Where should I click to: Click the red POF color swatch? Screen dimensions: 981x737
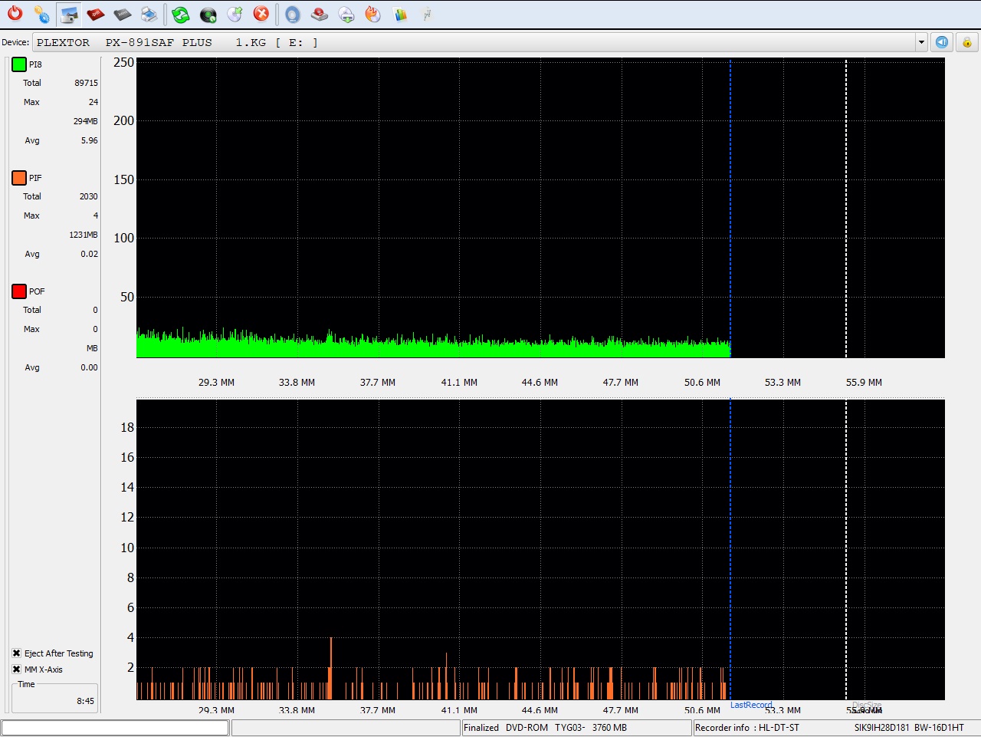tap(19, 291)
